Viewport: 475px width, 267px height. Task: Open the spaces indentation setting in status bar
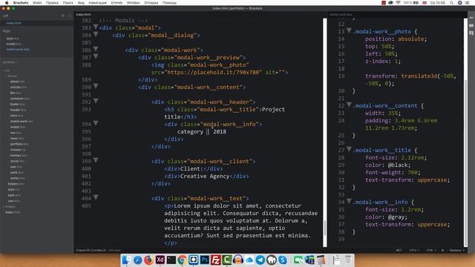pos(456,251)
